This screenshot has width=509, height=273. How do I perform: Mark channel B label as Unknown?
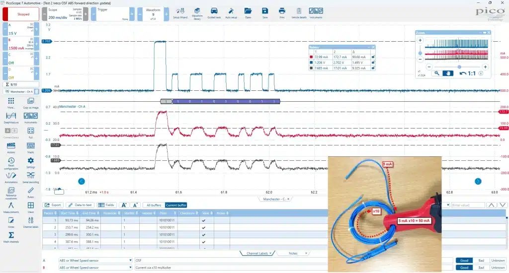(x=498, y=268)
